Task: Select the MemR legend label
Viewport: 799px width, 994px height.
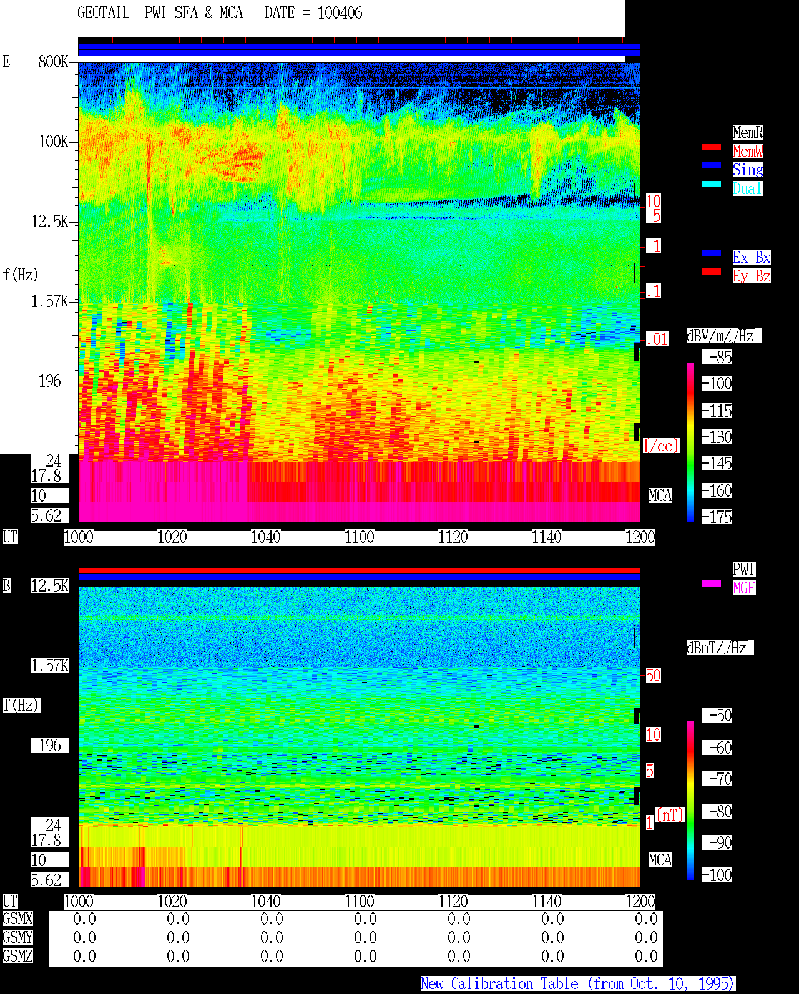Action: coord(748,132)
